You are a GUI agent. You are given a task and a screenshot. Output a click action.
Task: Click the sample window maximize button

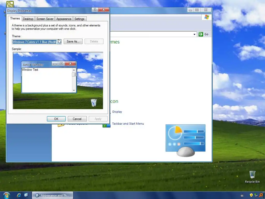click(x=61, y=64)
